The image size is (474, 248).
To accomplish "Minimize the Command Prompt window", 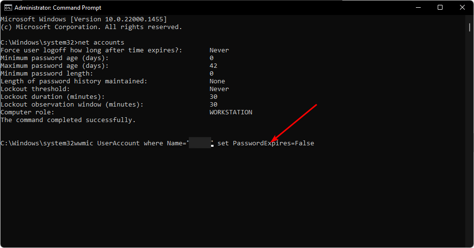I will click(x=417, y=8).
